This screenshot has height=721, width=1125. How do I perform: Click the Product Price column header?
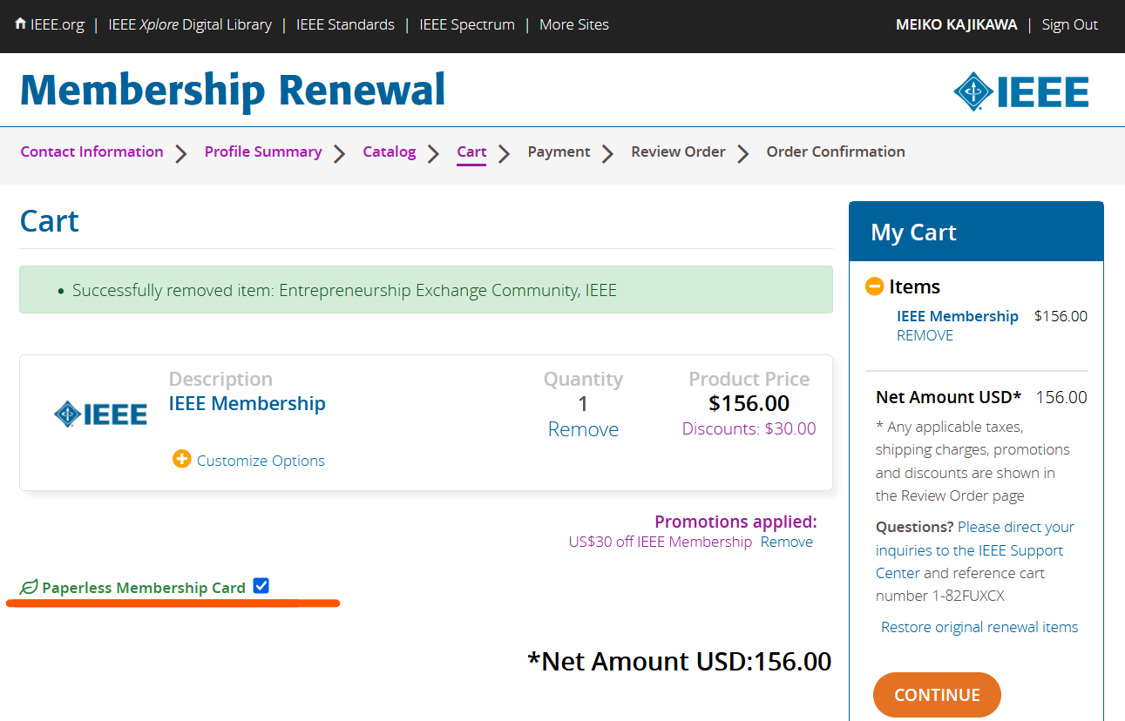[x=749, y=379]
